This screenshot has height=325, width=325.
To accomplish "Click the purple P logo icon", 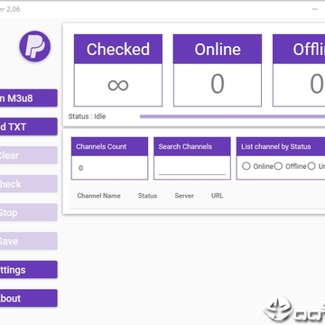I will pyautogui.click(x=35, y=46).
